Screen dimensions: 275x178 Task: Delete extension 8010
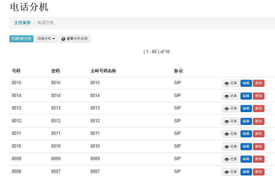[258, 146]
